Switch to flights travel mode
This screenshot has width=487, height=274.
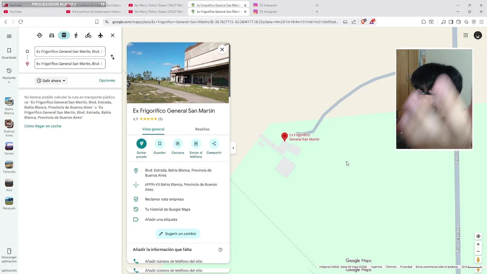(x=100, y=35)
